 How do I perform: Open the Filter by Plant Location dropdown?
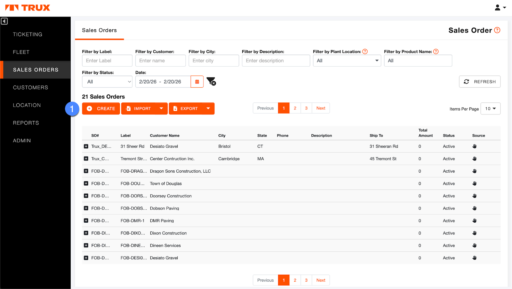pos(347,61)
